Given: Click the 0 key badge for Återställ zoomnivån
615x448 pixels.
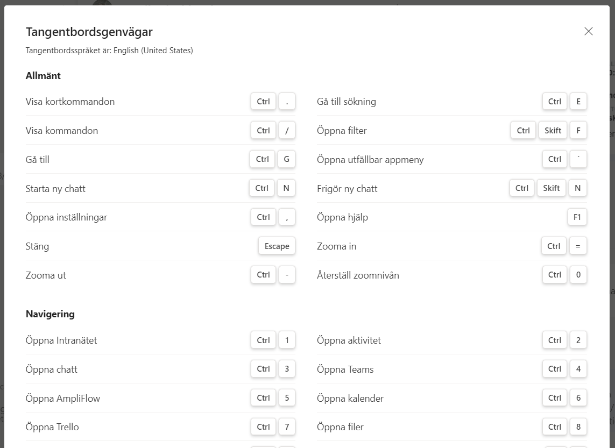Looking at the screenshot, I should pos(578,275).
